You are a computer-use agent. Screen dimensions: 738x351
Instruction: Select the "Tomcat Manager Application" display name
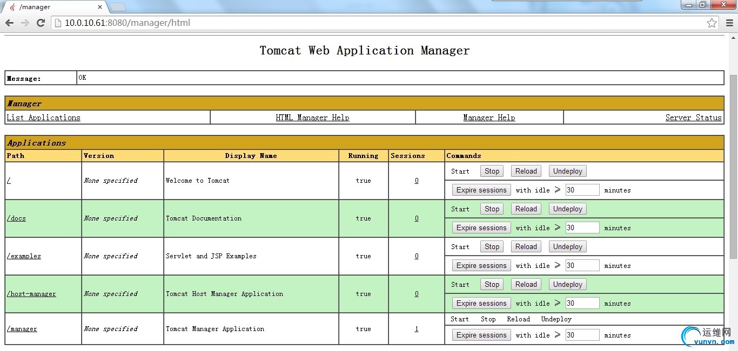coord(215,329)
